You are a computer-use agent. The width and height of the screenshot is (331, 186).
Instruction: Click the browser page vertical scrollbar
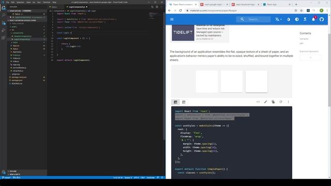coord(329,70)
